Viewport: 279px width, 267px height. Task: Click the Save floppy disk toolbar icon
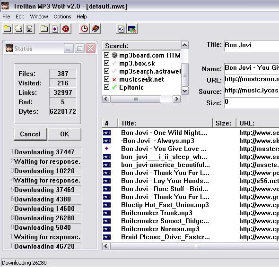[29, 29]
